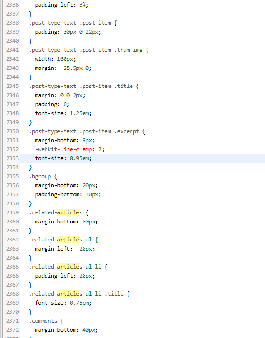Viewport: 265px width, 338px height.
Task: Click the code 'padding-left: 3%;'
Action: click(x=62, y=5)
